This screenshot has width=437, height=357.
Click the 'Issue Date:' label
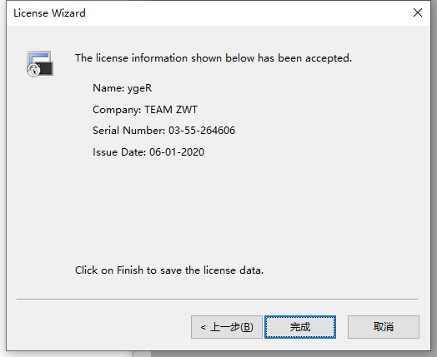pyautogui.click(x=119, y=152)
